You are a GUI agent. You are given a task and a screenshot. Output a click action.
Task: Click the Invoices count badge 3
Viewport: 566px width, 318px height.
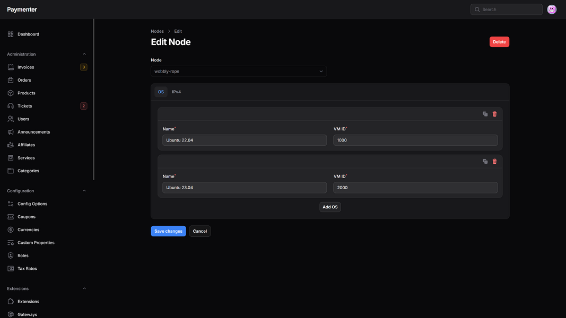point(84,67)
